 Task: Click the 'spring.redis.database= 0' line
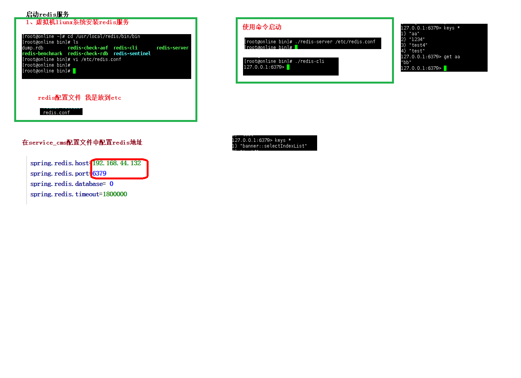coord(72,184)
